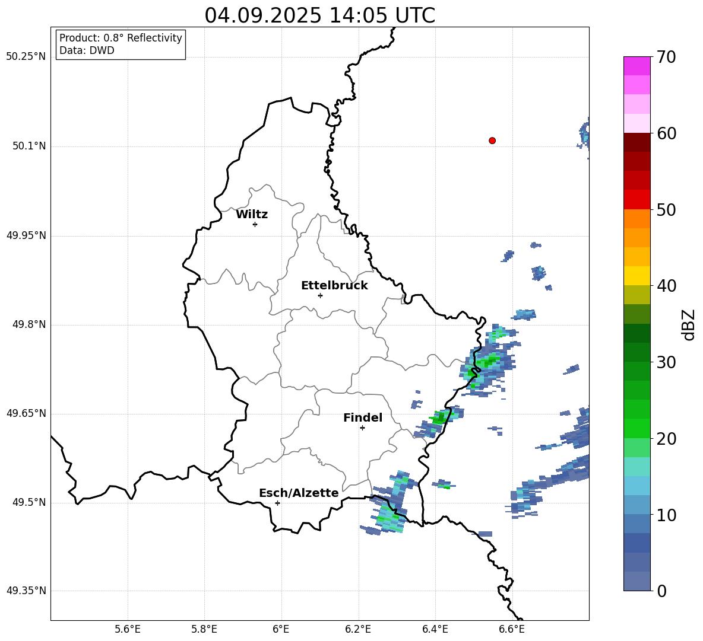This screenshot has height=641, width=703.
Task: Click the 10 tick on colorbar
Action: click(666, 515)
